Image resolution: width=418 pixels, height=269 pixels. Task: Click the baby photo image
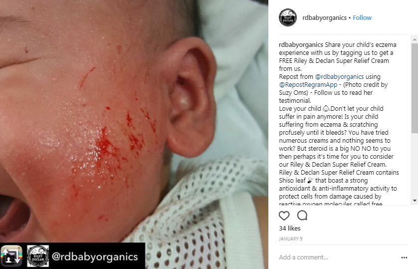tap(134, 121)
